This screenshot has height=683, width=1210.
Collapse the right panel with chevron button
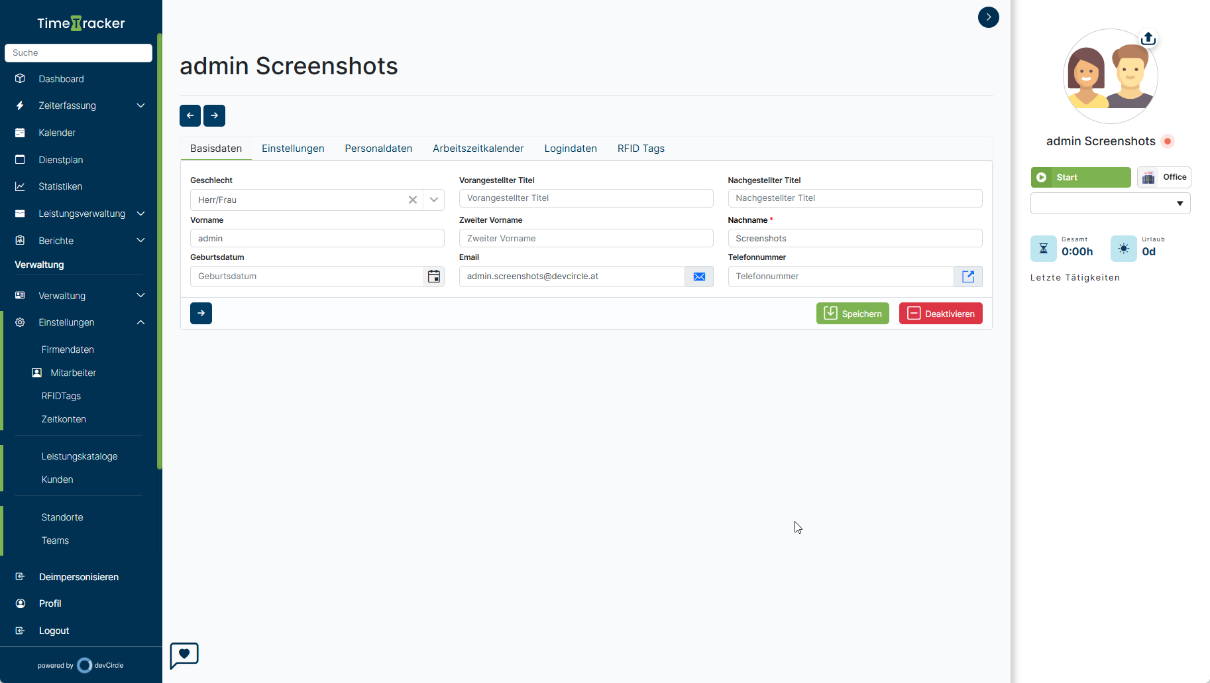click(989, 17)
